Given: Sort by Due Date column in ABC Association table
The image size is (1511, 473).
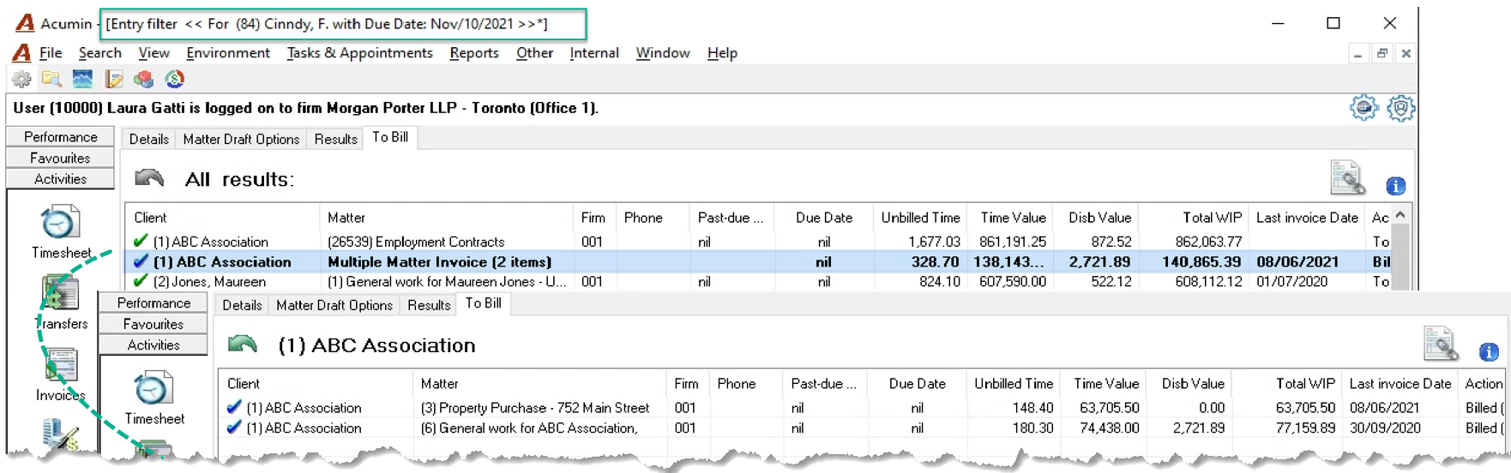Looking at the screenshot, I should pyautogui.click(x=917, y=384).
